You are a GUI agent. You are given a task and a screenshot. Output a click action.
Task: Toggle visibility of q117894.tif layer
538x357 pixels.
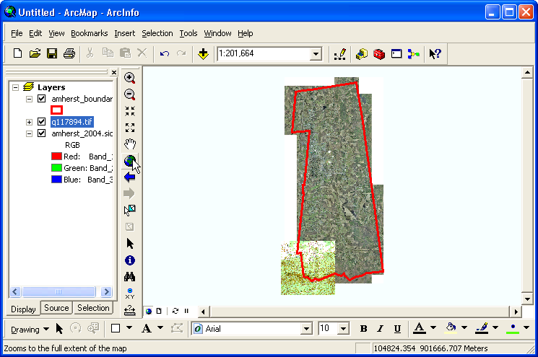point(42,122)
